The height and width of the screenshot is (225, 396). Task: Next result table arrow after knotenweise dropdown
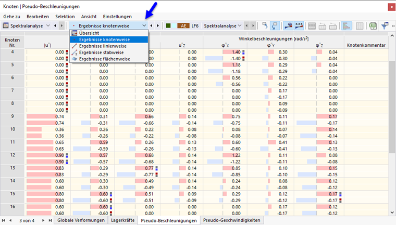click(158, 25)
